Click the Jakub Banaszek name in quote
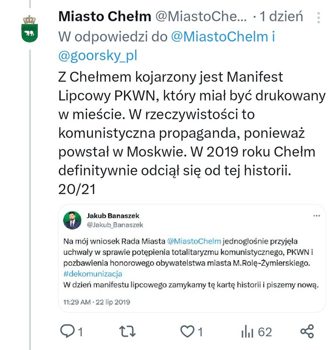The image size is (336, 350). 113,216
